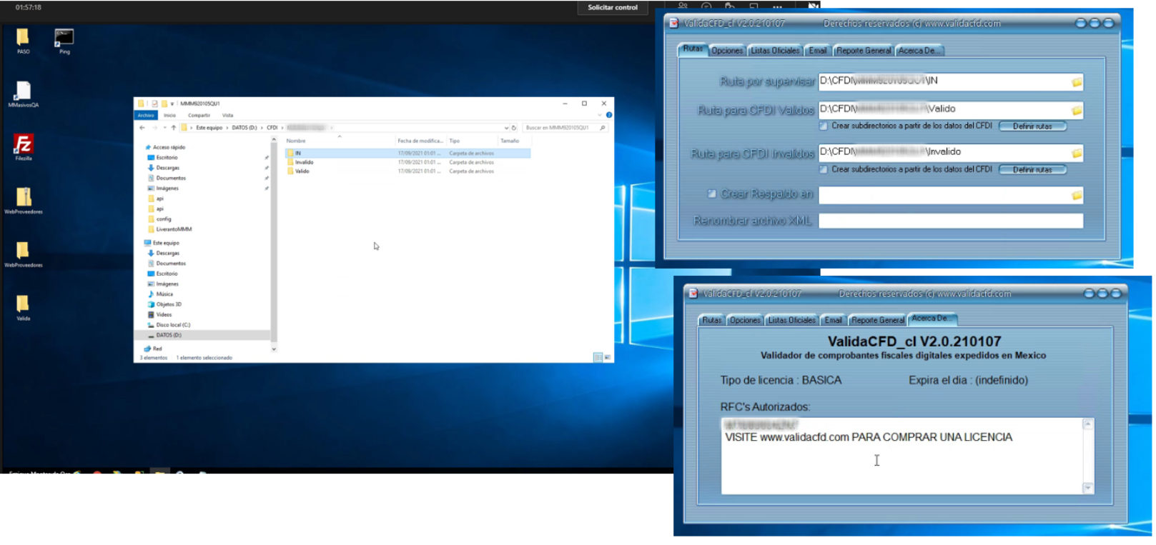Select the Invalido folder row
This screenshot has width=1156, height=545.
pyautogui.click(x=407, y=162)
